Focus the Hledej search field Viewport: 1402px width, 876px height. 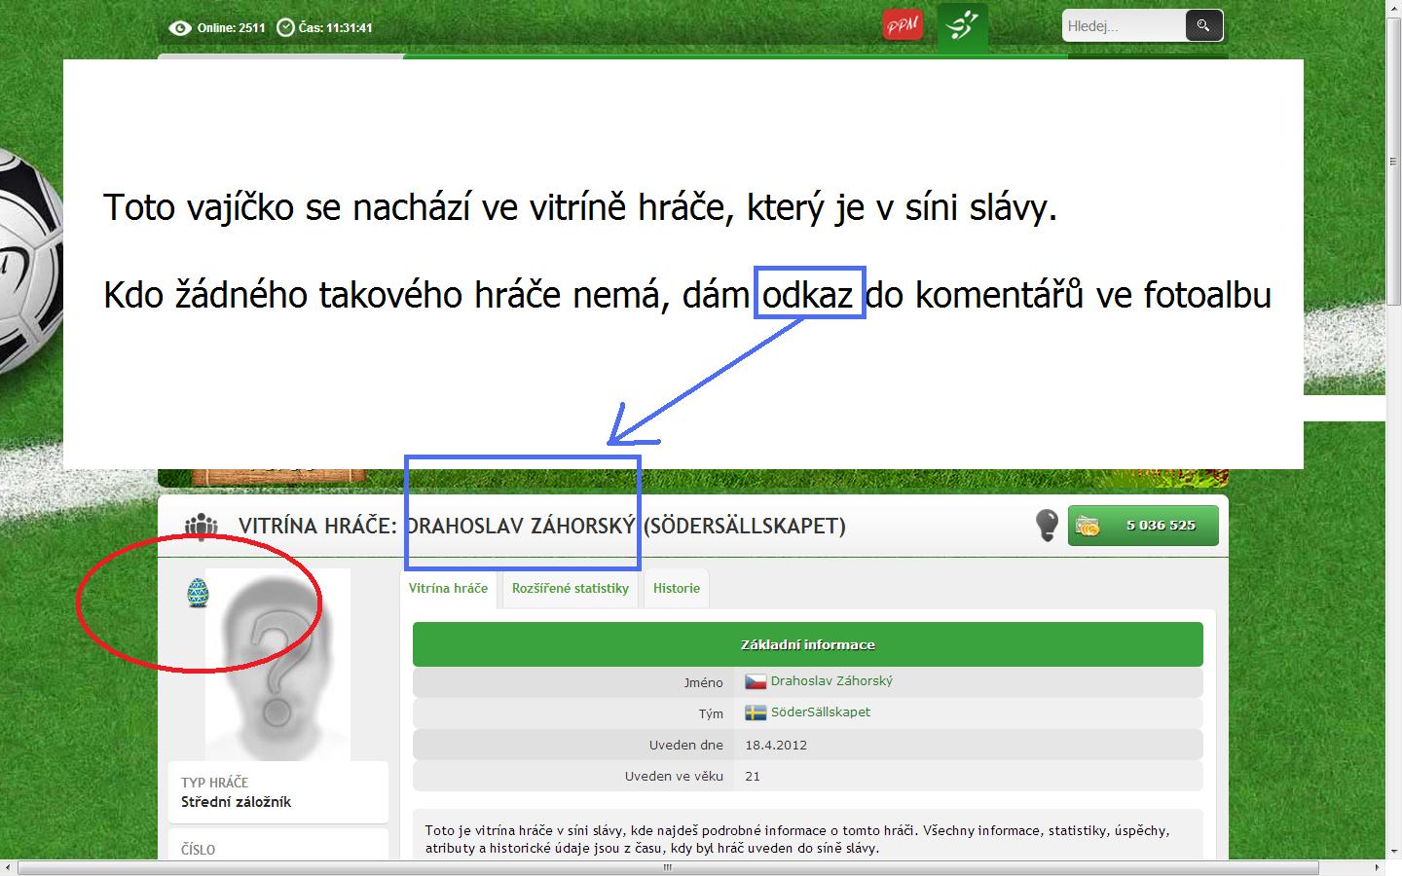(x=1124, y=25)
